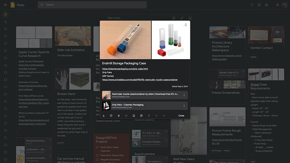Open the Settings gear menu
290x163 pixels.
266,5
